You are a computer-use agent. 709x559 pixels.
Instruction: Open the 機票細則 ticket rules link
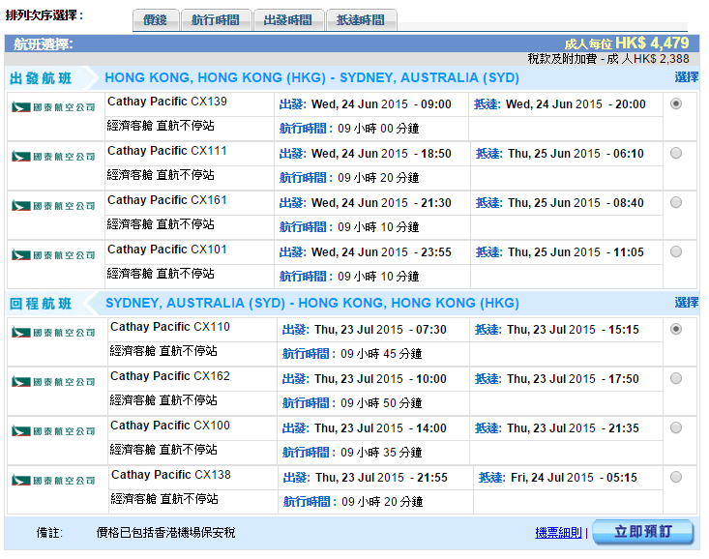(x=559, y=533)
